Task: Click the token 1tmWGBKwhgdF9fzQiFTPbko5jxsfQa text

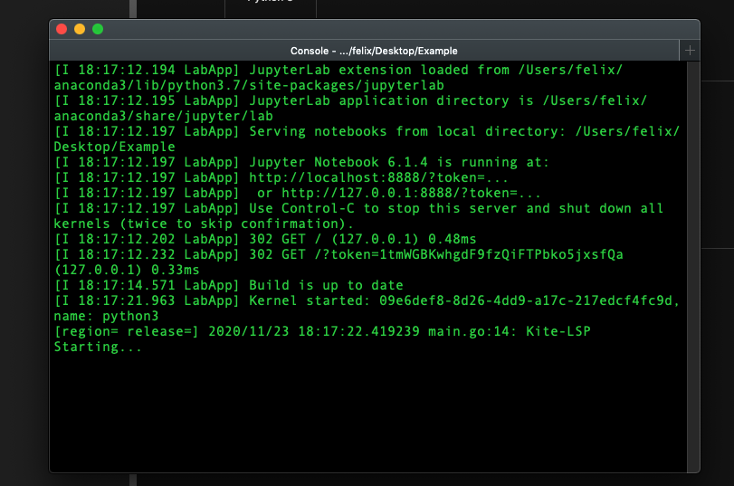Action: click(x=500, y=254)
